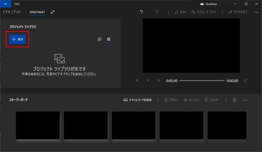This screenshot has width=262, height=152.
Task: Open the Filter (フィルター) tool
Action: [212, 100]
